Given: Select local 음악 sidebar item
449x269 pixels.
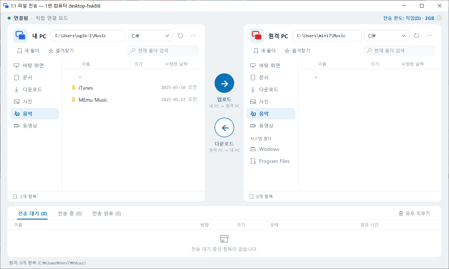Looking at the screenshot, I should 35,114.
